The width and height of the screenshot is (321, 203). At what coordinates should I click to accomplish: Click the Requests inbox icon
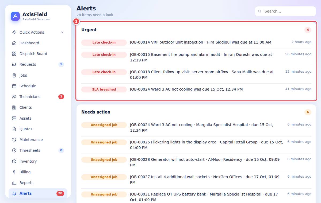coord(14,64)
